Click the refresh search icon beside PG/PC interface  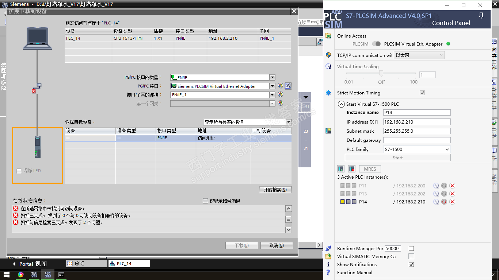click(288, 86)
